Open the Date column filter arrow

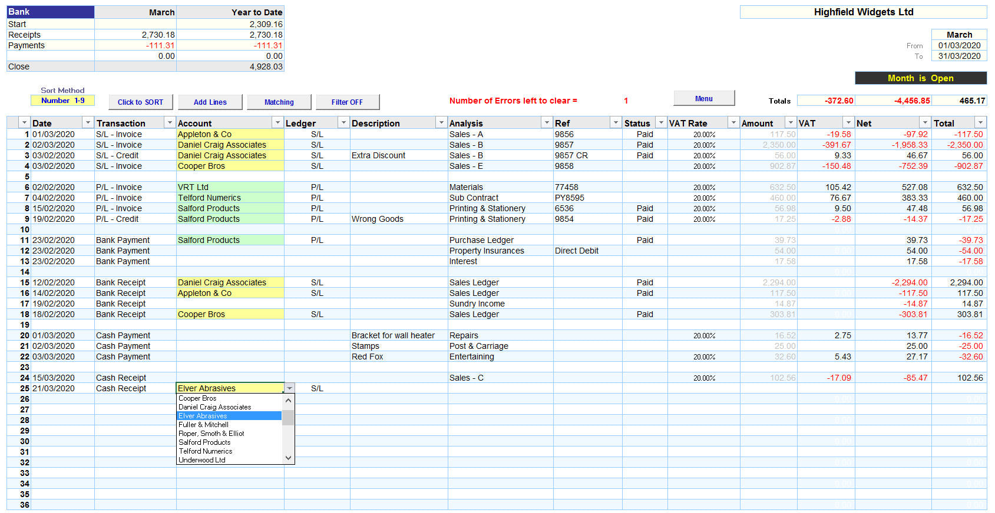tap(88, 122)
